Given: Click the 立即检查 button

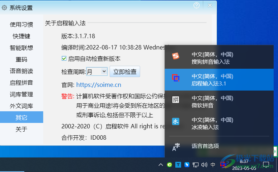Looking at the screenshot, I should pos(125,72).
